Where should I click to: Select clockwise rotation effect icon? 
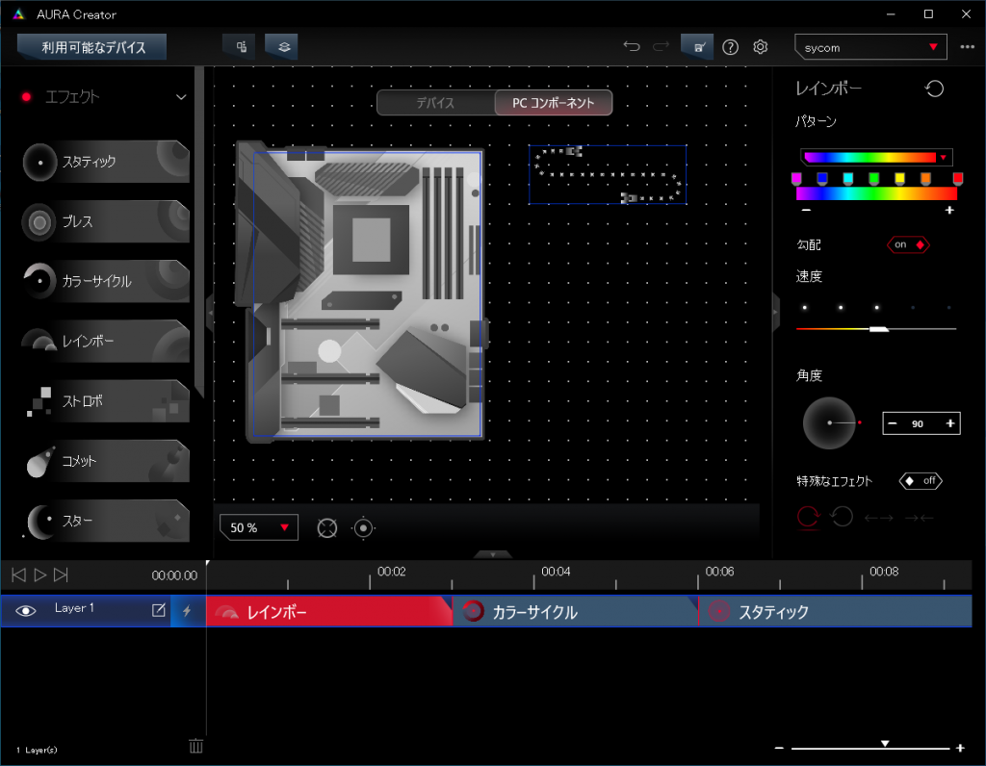808,517
